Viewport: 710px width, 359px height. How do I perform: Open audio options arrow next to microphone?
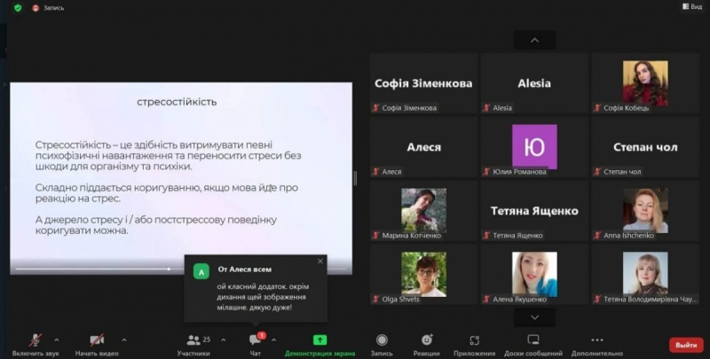coord(57,339)
